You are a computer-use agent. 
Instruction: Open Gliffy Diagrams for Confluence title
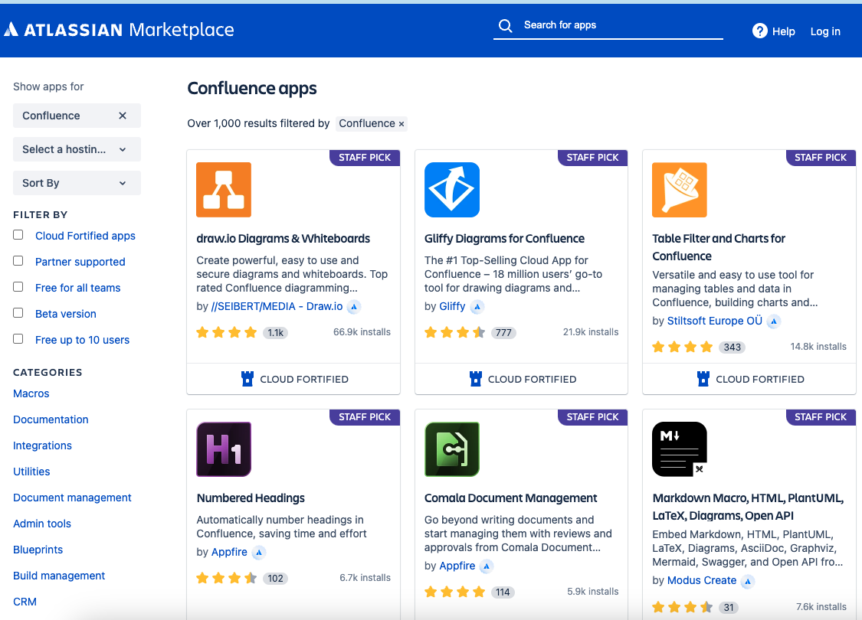click(x=504, y=239)
